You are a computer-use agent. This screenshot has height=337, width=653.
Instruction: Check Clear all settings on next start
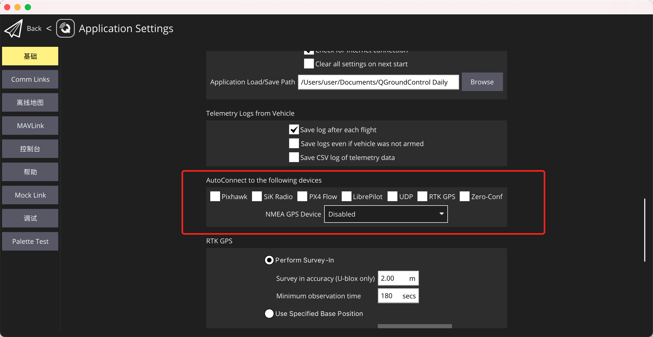tap(309, 64)
